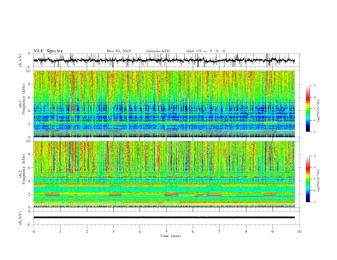Viewport: 337px width, 260px height.
Task: Click the ch.1 'Frequency (kHz)' axis label
Action: [x=23, y=98]
